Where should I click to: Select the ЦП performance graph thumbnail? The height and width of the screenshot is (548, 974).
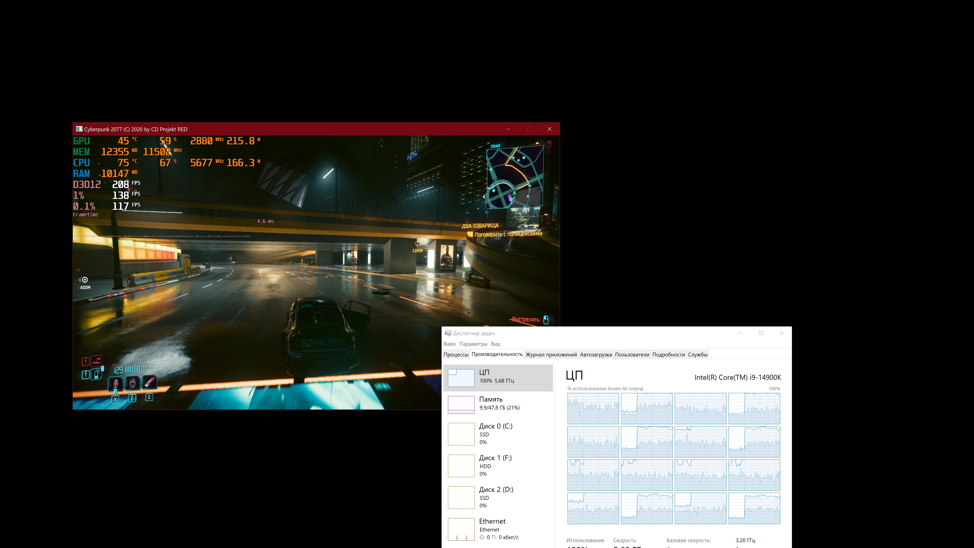[461, 378]
